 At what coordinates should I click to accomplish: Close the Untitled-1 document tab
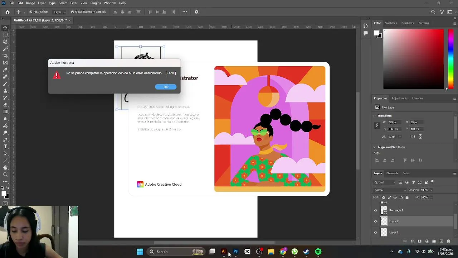click(70, 20)
